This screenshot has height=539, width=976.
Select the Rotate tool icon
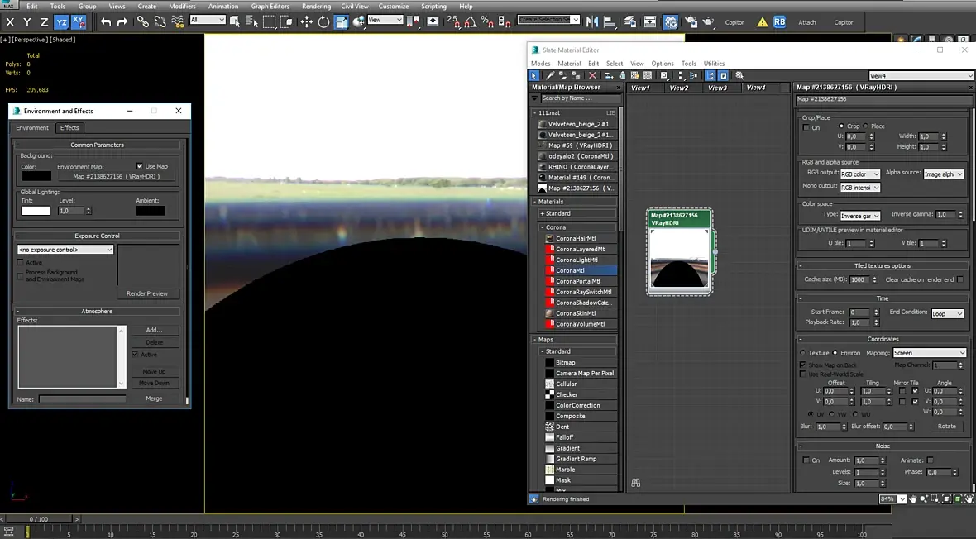pos(323,21)
